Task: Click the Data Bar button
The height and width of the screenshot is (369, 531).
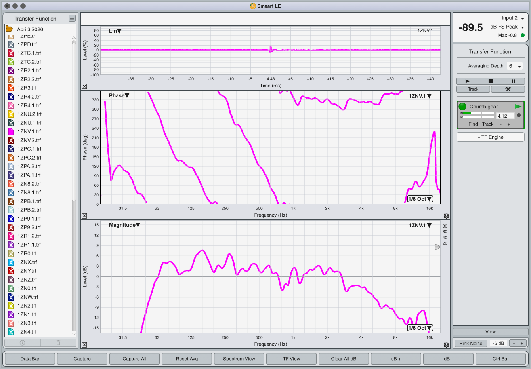Action: tap(30, 359)
